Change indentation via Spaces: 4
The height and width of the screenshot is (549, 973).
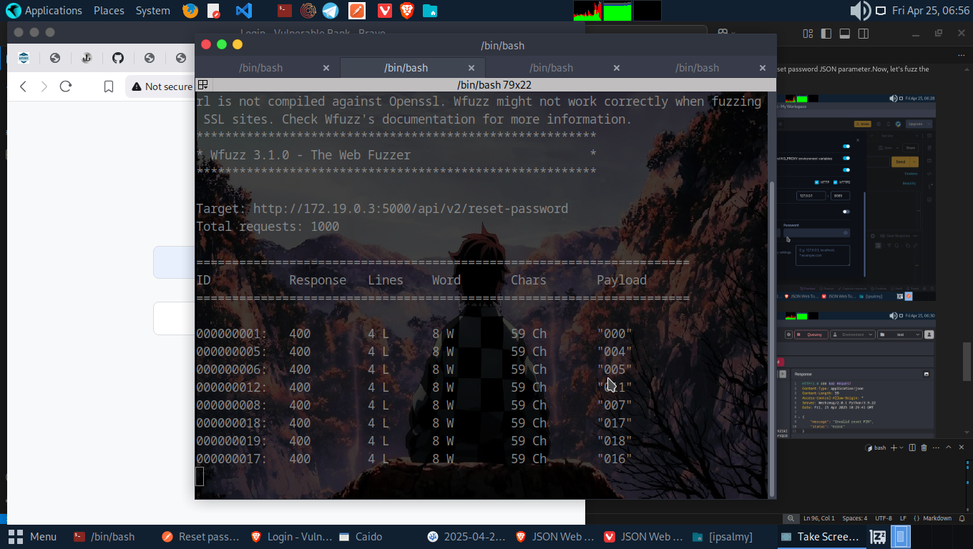(x=854, y=518)
